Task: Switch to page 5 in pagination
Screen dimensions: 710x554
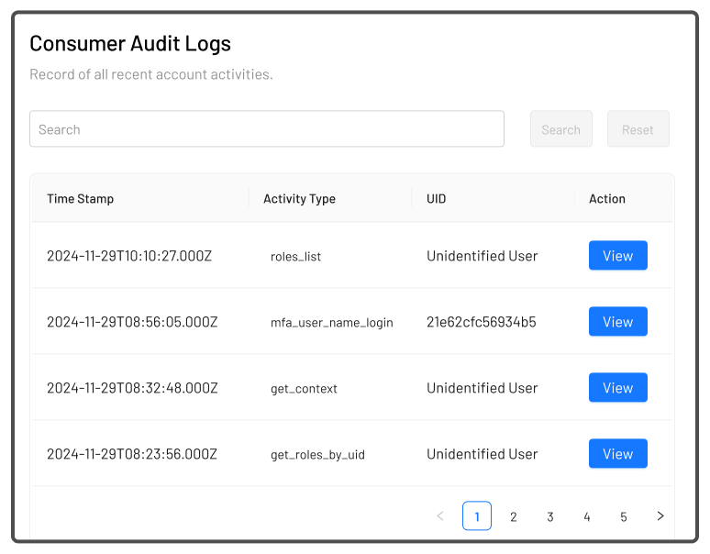Action: coord(624,516)
